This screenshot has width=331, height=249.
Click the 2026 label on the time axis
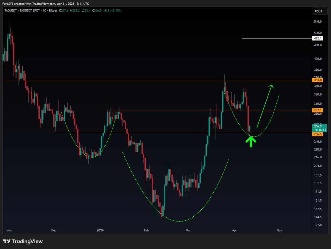coord(100,230)
